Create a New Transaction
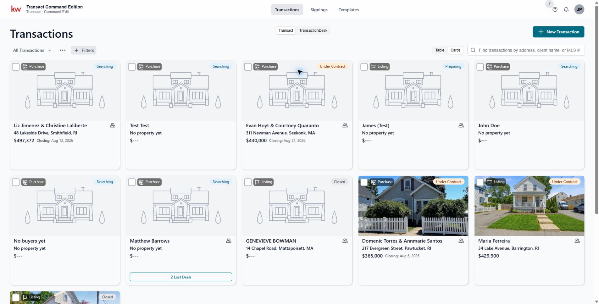The image size is (599, 304). pos(558,32)
